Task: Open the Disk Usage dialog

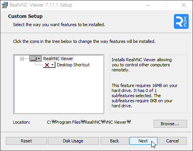Action: pos(73,141)
